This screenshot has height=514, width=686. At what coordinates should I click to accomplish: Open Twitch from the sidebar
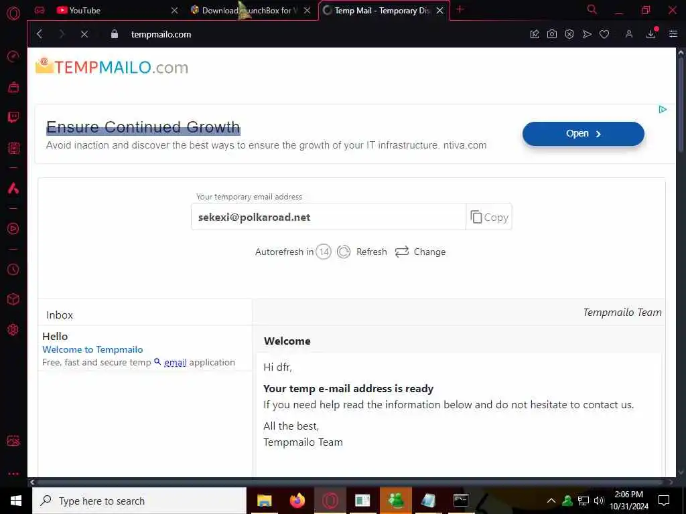pyautogui.click(x=13, y=117)
